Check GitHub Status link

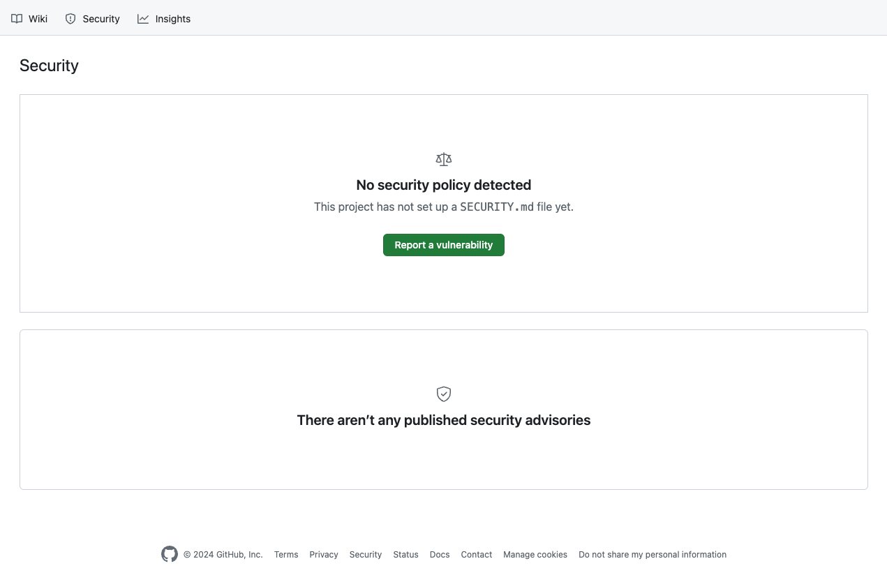point(405,555)
